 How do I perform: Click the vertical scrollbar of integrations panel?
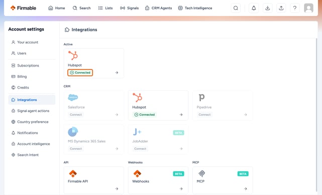click(316, 115)
